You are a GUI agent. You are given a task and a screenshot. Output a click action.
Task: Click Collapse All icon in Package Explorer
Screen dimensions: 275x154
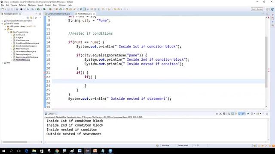(27, 18)
